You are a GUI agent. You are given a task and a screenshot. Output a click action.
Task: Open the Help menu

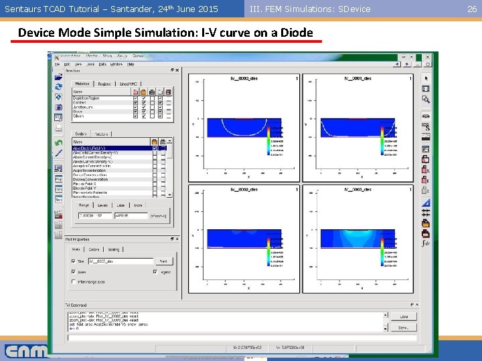pos(131,64)
